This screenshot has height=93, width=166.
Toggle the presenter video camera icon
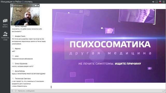pos(36,5)
